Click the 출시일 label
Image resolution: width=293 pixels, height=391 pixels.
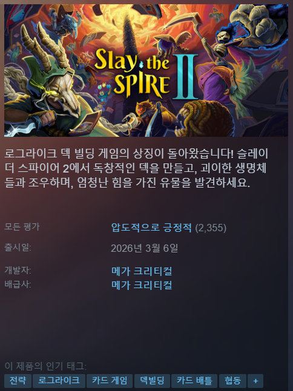pos(18,248)
